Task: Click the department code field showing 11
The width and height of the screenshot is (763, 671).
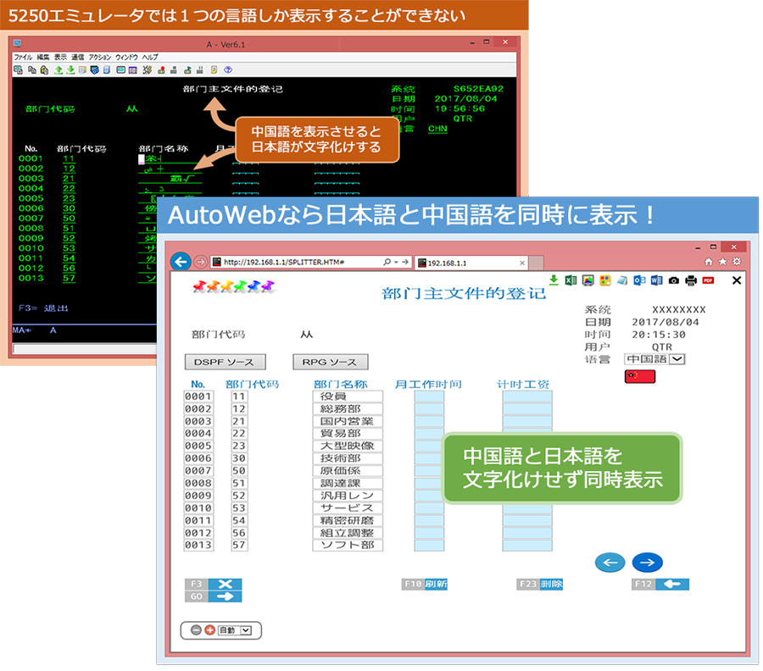Action: (x=239, y=396)
